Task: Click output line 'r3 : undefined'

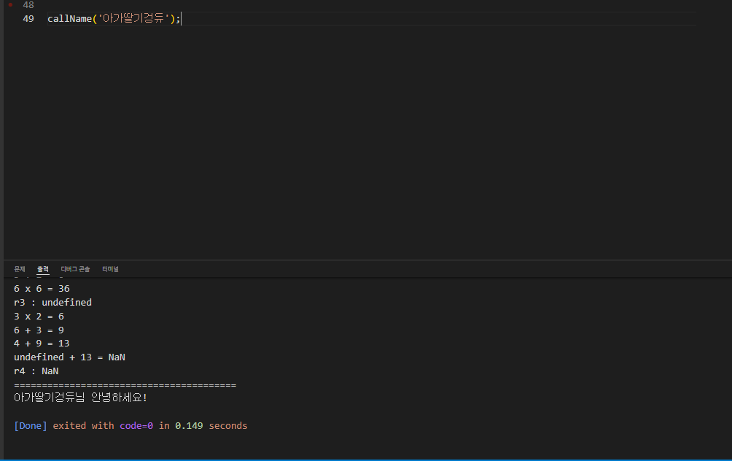Action: coord(52,302)
